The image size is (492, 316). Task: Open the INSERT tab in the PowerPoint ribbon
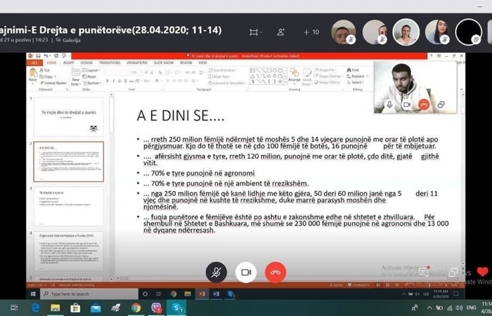69,62
